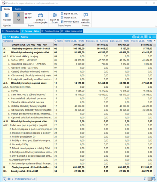Select the Obstarávaný DFM row
This screenshot has width=157, height=182.
click(78, 160)
